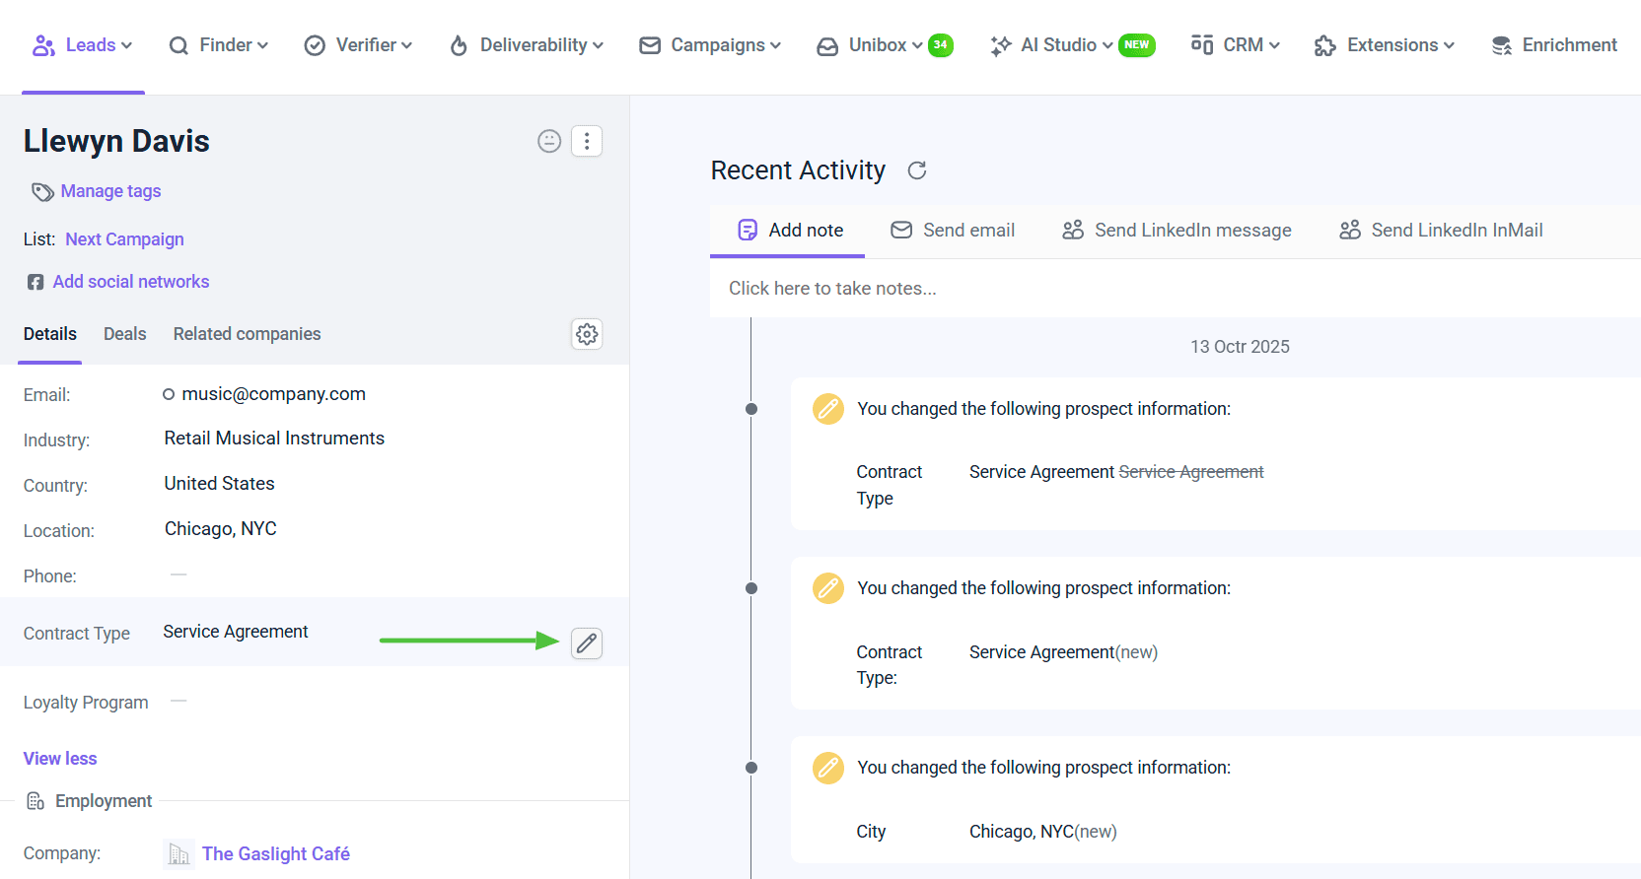Screen dimensions: 1641x879
Task: Click the notes field to take notes
Action: click(x=832, y=289)
